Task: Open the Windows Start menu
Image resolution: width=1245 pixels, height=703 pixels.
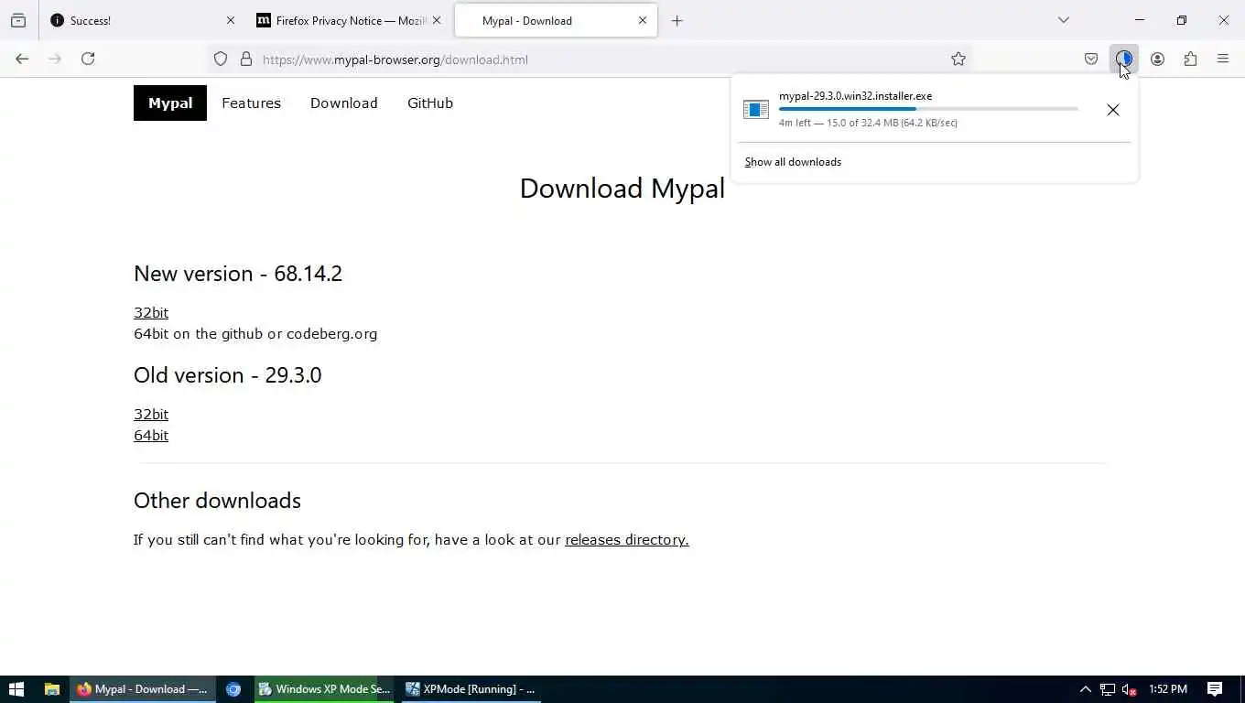Action: point(16,689)
